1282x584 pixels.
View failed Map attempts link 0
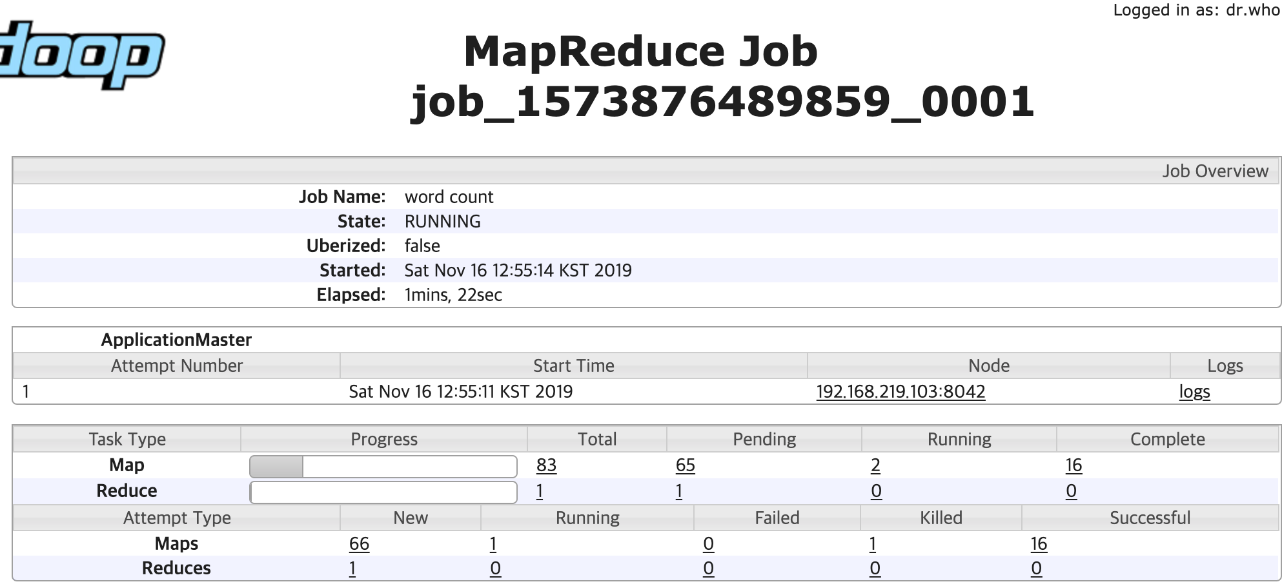pos(708,543)
